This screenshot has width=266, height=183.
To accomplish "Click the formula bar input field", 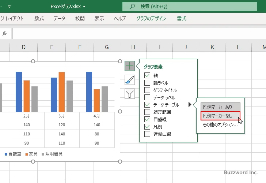I will pos(139,33).
